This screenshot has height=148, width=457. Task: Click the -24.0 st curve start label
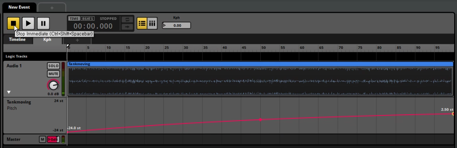coord(74,128)
